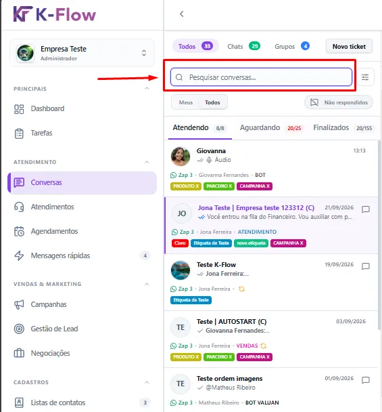Open Mensagens rápidas lightning icon

19,255
